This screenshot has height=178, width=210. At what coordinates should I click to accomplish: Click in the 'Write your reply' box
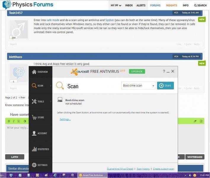tap(17, 138)
